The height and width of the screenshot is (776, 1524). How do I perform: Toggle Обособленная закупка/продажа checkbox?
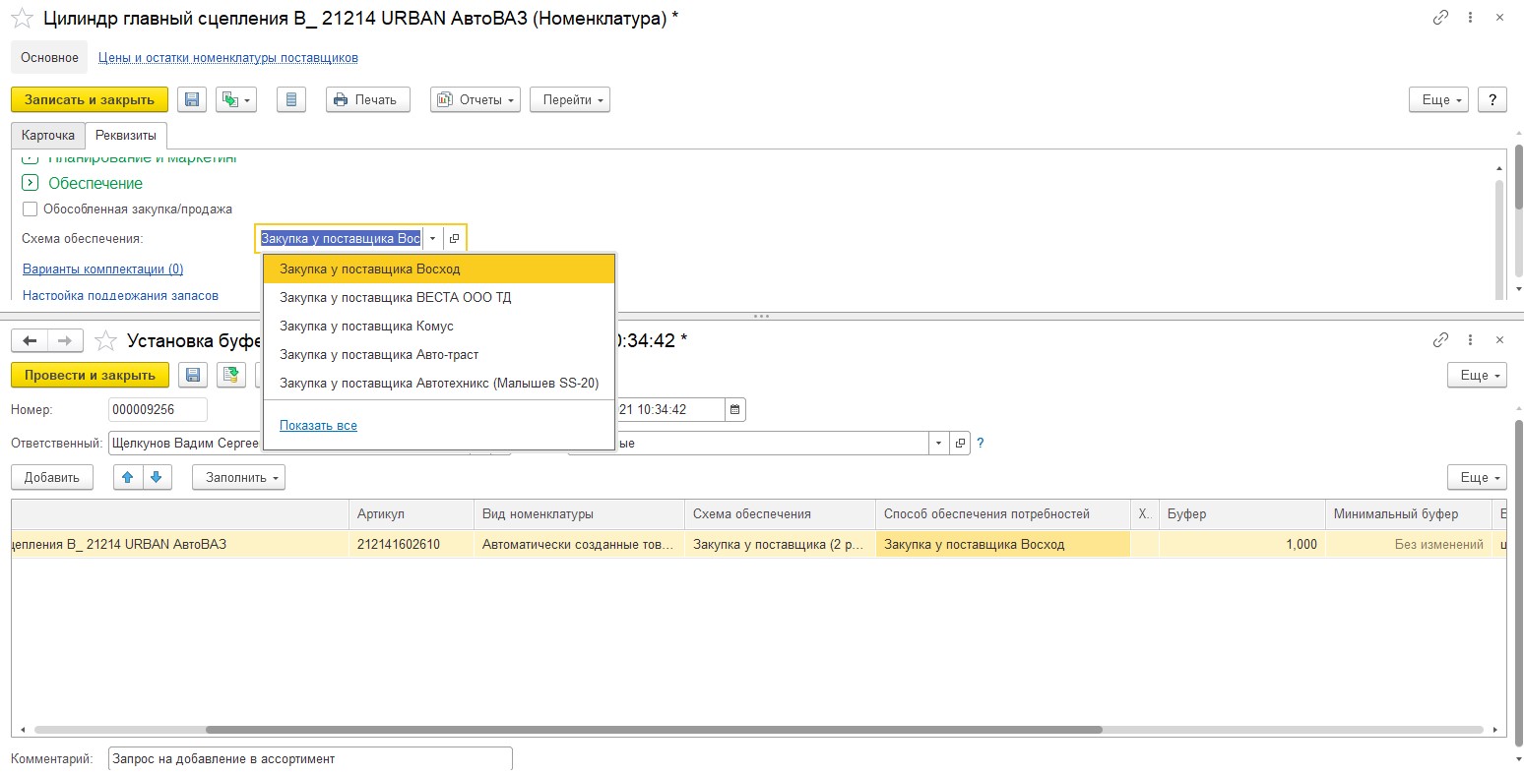30,209
